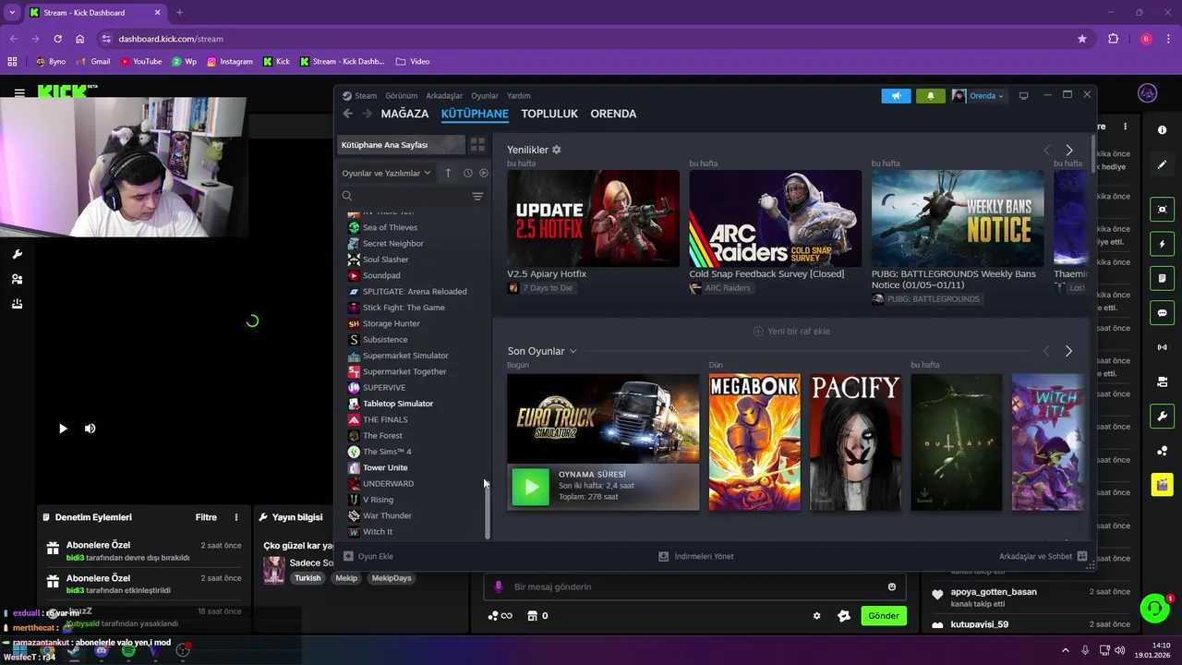Click Kick chat message input field
Viewport: 1182px width, 665px height.
point(695,586)
